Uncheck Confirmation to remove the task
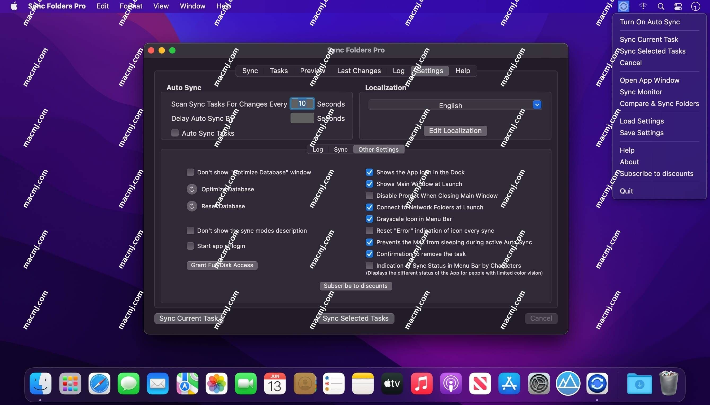This screenshot has height=405, width=710. pos(370,254)
